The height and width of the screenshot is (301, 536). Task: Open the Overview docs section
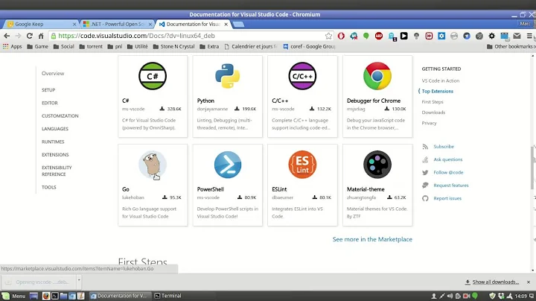pyautogui.click(x=53, y=74)
